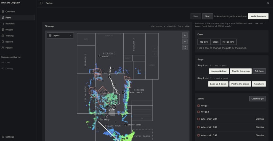Click the Draw section heading

200,34
